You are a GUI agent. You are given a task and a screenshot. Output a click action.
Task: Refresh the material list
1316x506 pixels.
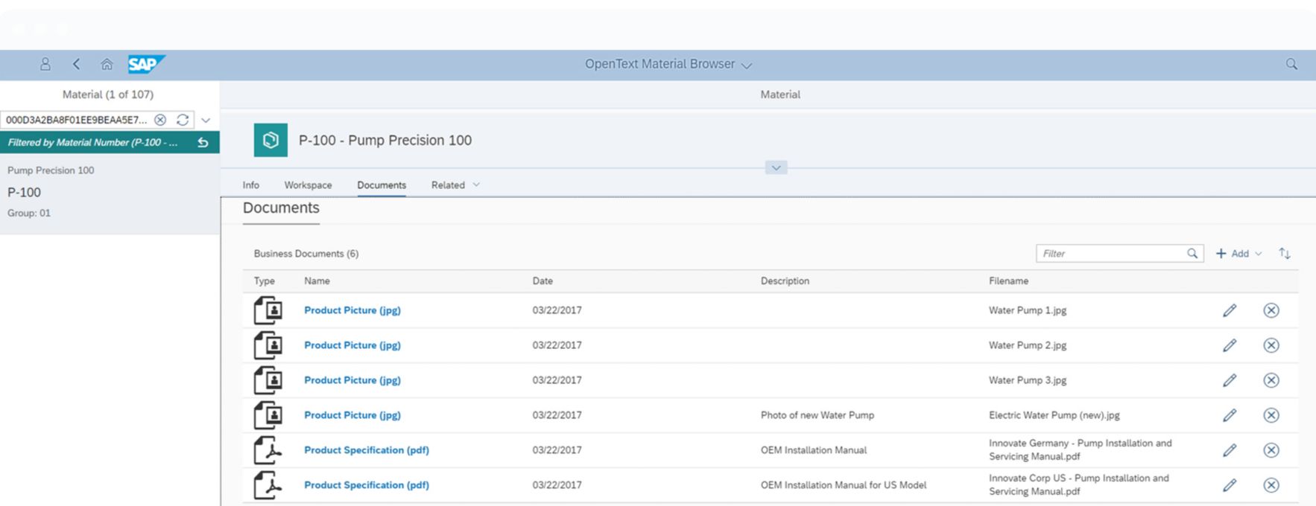tap(182, 120)
